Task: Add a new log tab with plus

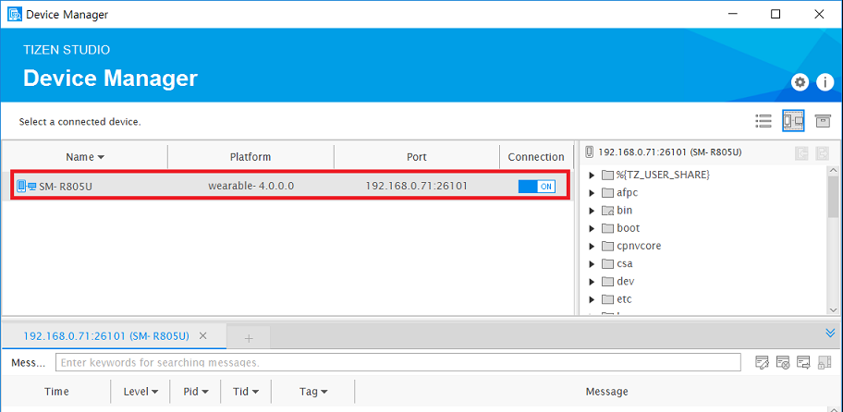Action: [x=248, y=338]
